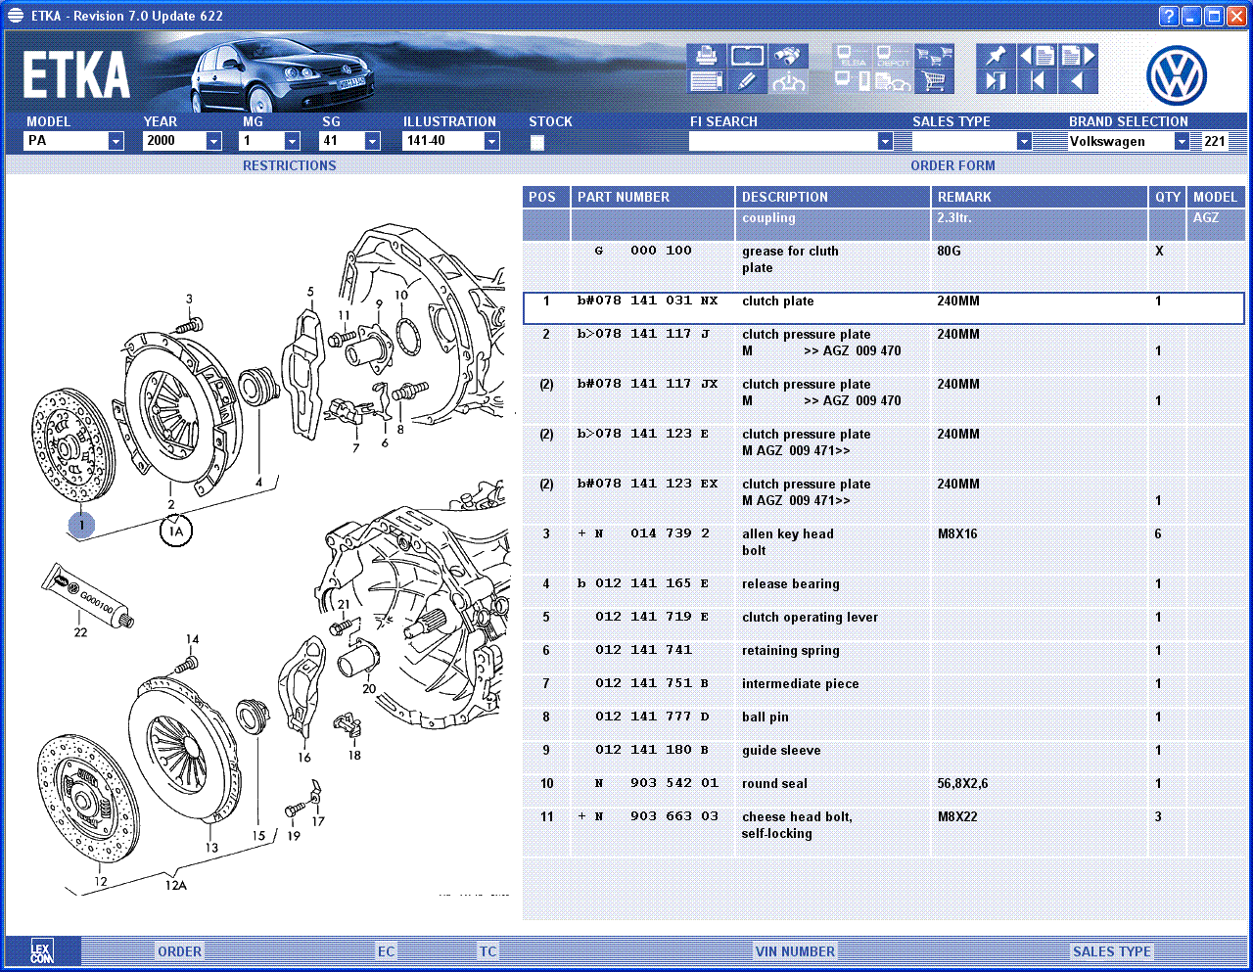Click circled 1A label in illustration
This screenshot has width=1253, height=972.
point(176,532)
